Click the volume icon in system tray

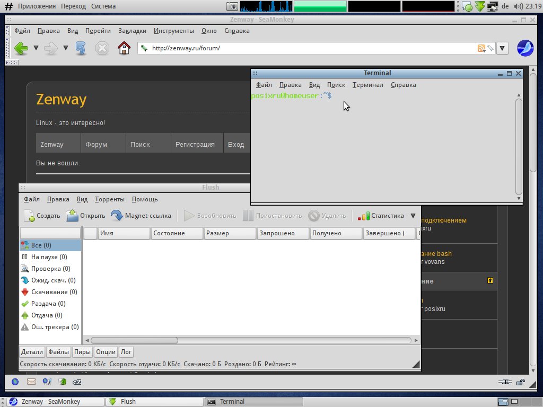519,6
